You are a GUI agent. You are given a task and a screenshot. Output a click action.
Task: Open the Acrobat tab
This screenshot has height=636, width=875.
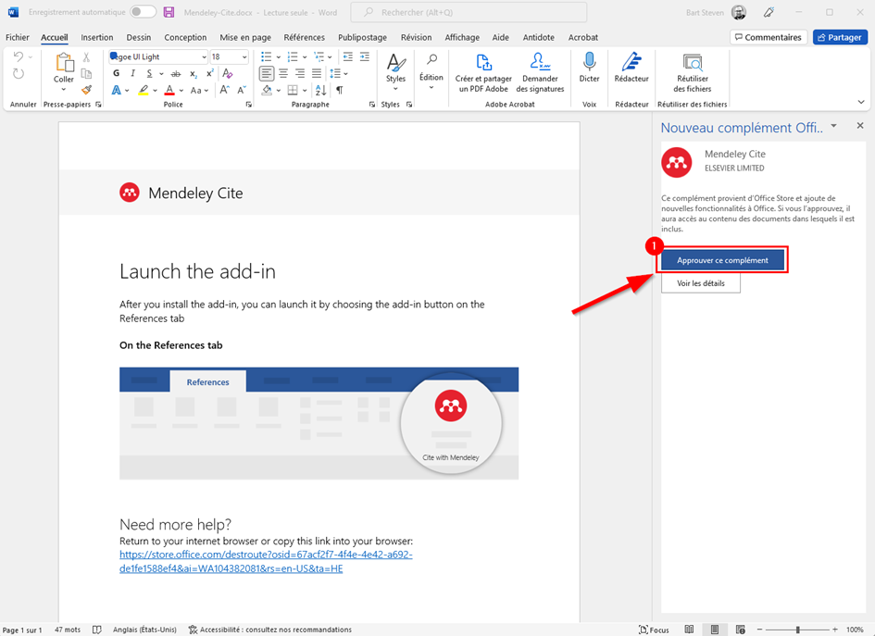pyautogui.click(x=583, y=37)
